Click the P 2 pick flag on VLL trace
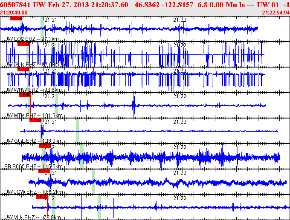Screen dimensions: 290x220 click(42, 197)
